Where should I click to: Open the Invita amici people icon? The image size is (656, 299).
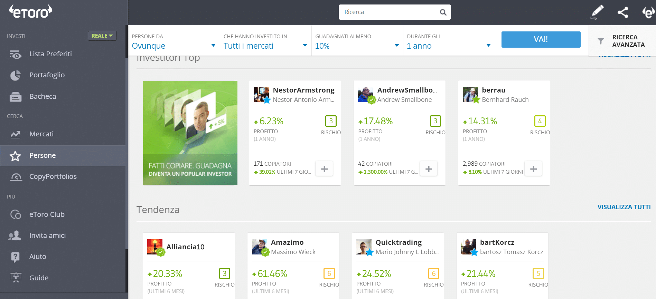(15, 236)
